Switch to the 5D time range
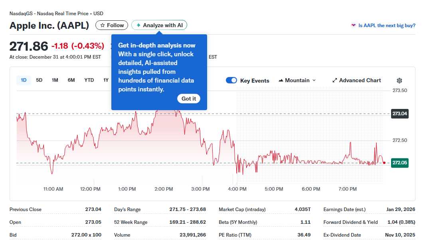Screen dimensions: 425x241 coord(39,80)
